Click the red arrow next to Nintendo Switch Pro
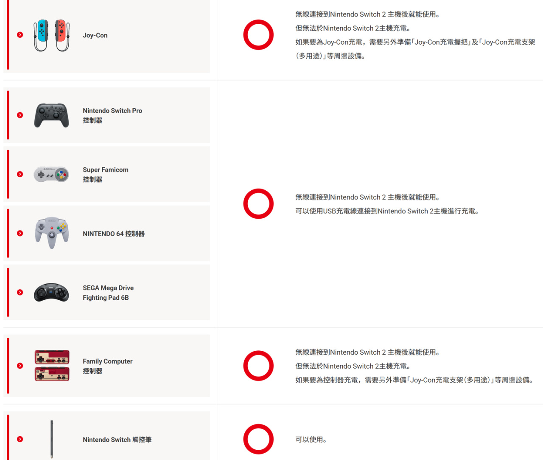543x460 pixels. 20,115
